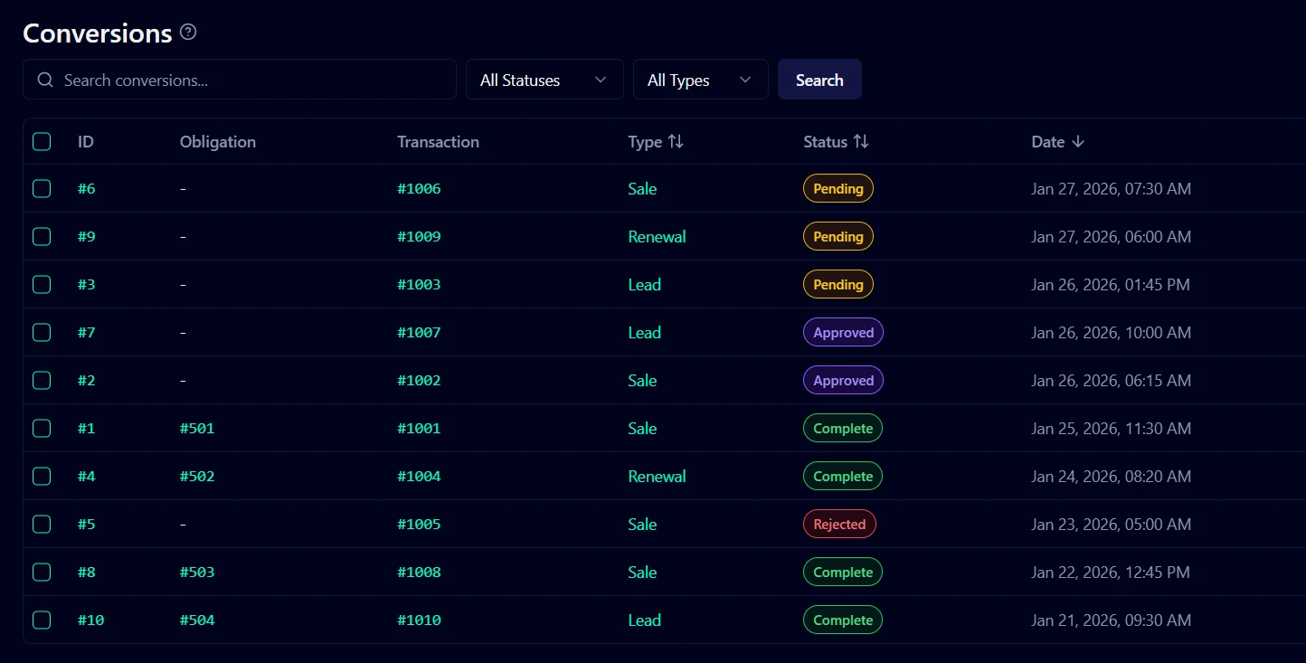
Task: Check the box for conversion #5
Action: (x=42, y=524)
